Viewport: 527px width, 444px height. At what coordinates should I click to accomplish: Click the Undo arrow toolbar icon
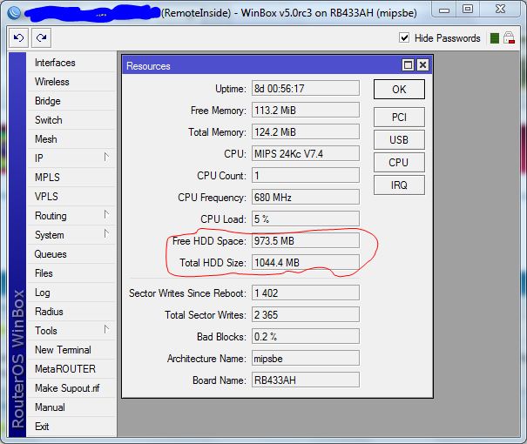click(x=18, y=37)
